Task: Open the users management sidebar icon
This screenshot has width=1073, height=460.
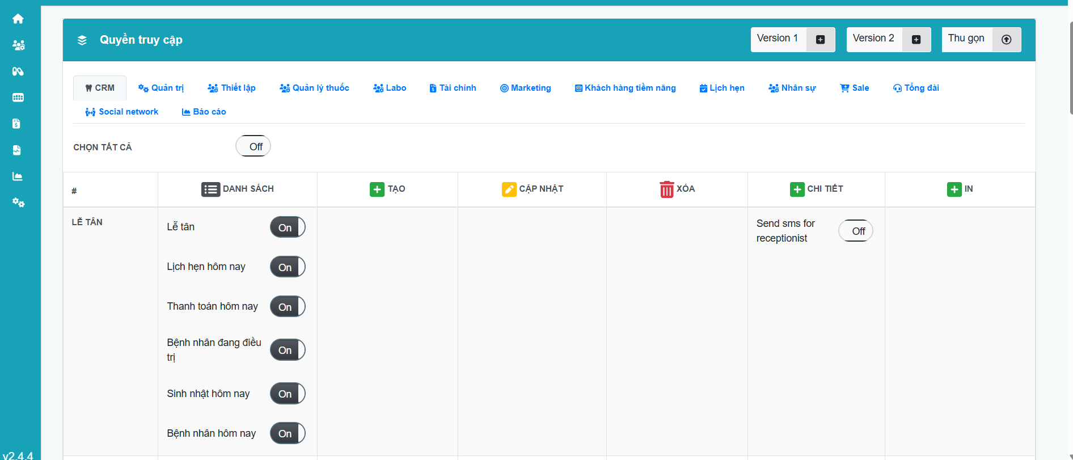Action: pyautogui.click(x=18, y=45)
